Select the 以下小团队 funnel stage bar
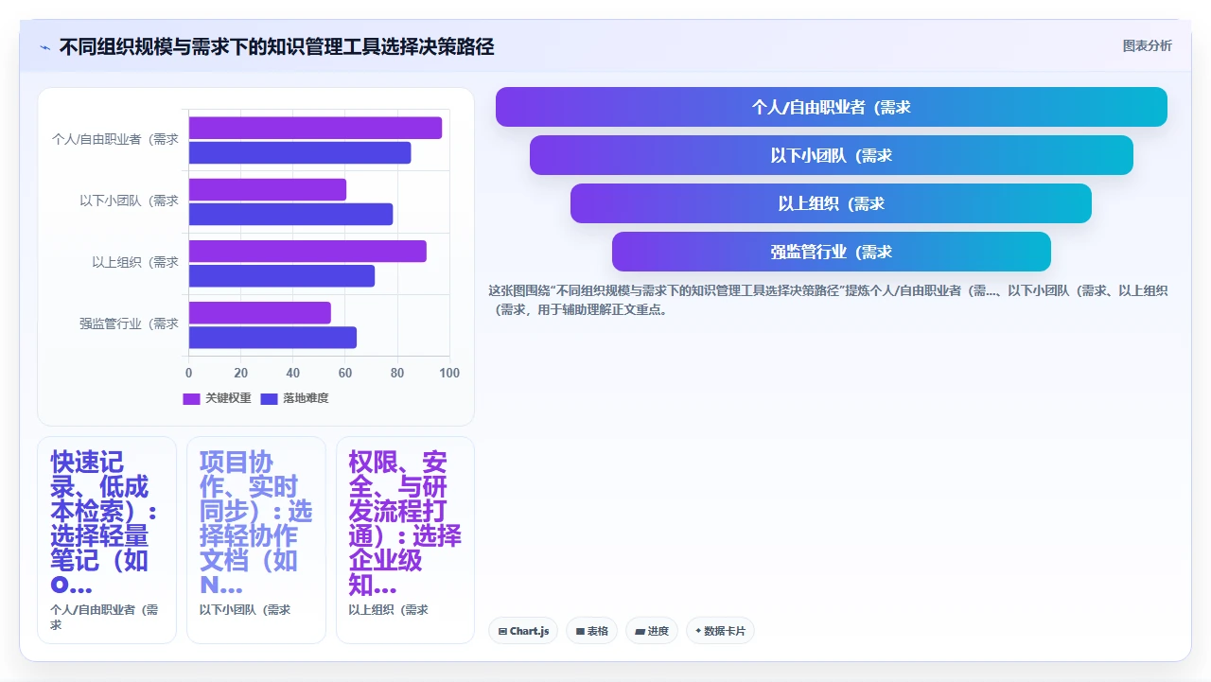The width and height of the screenshot is (1211, 682). point(832,155)
